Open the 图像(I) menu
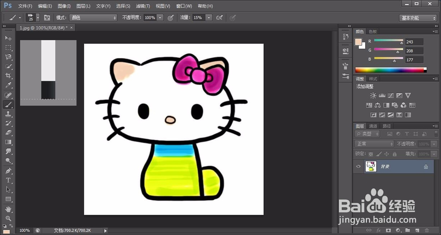 point(64,6)
